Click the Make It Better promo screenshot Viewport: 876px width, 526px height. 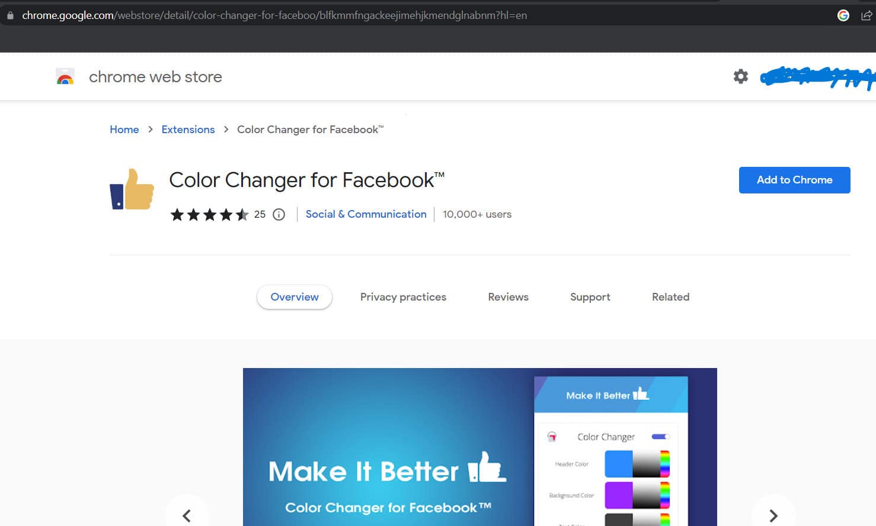[479, 447]
